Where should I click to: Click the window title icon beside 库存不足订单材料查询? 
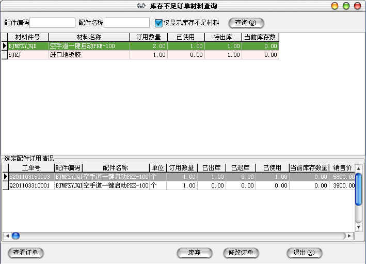tap(141, 6)
